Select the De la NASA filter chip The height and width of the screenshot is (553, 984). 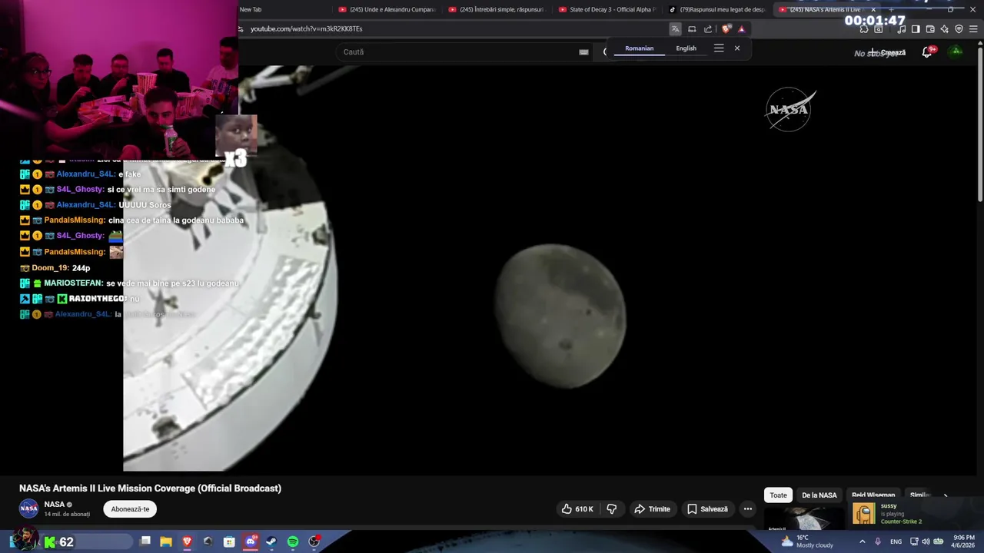pos(819,495)
